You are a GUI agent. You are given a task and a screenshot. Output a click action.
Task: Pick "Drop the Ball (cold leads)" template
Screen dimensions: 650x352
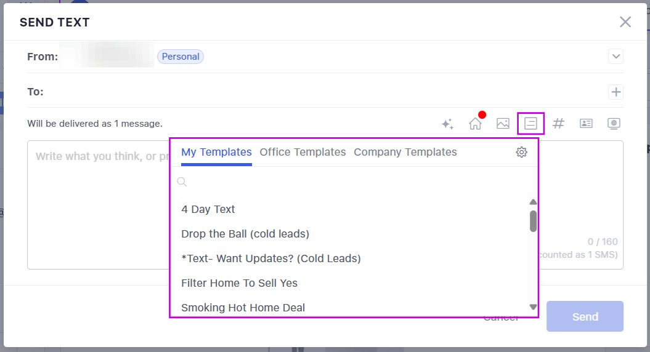pyautogui.click(x=245, y=234)
